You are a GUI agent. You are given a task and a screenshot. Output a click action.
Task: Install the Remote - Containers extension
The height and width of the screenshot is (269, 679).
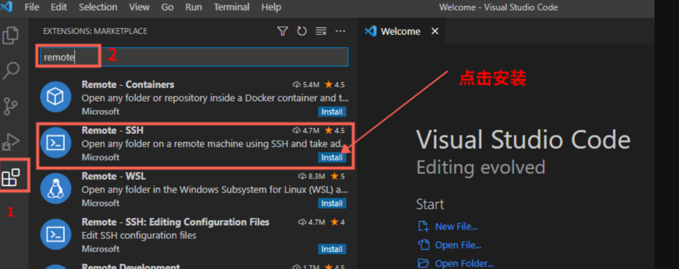point(332,112)
